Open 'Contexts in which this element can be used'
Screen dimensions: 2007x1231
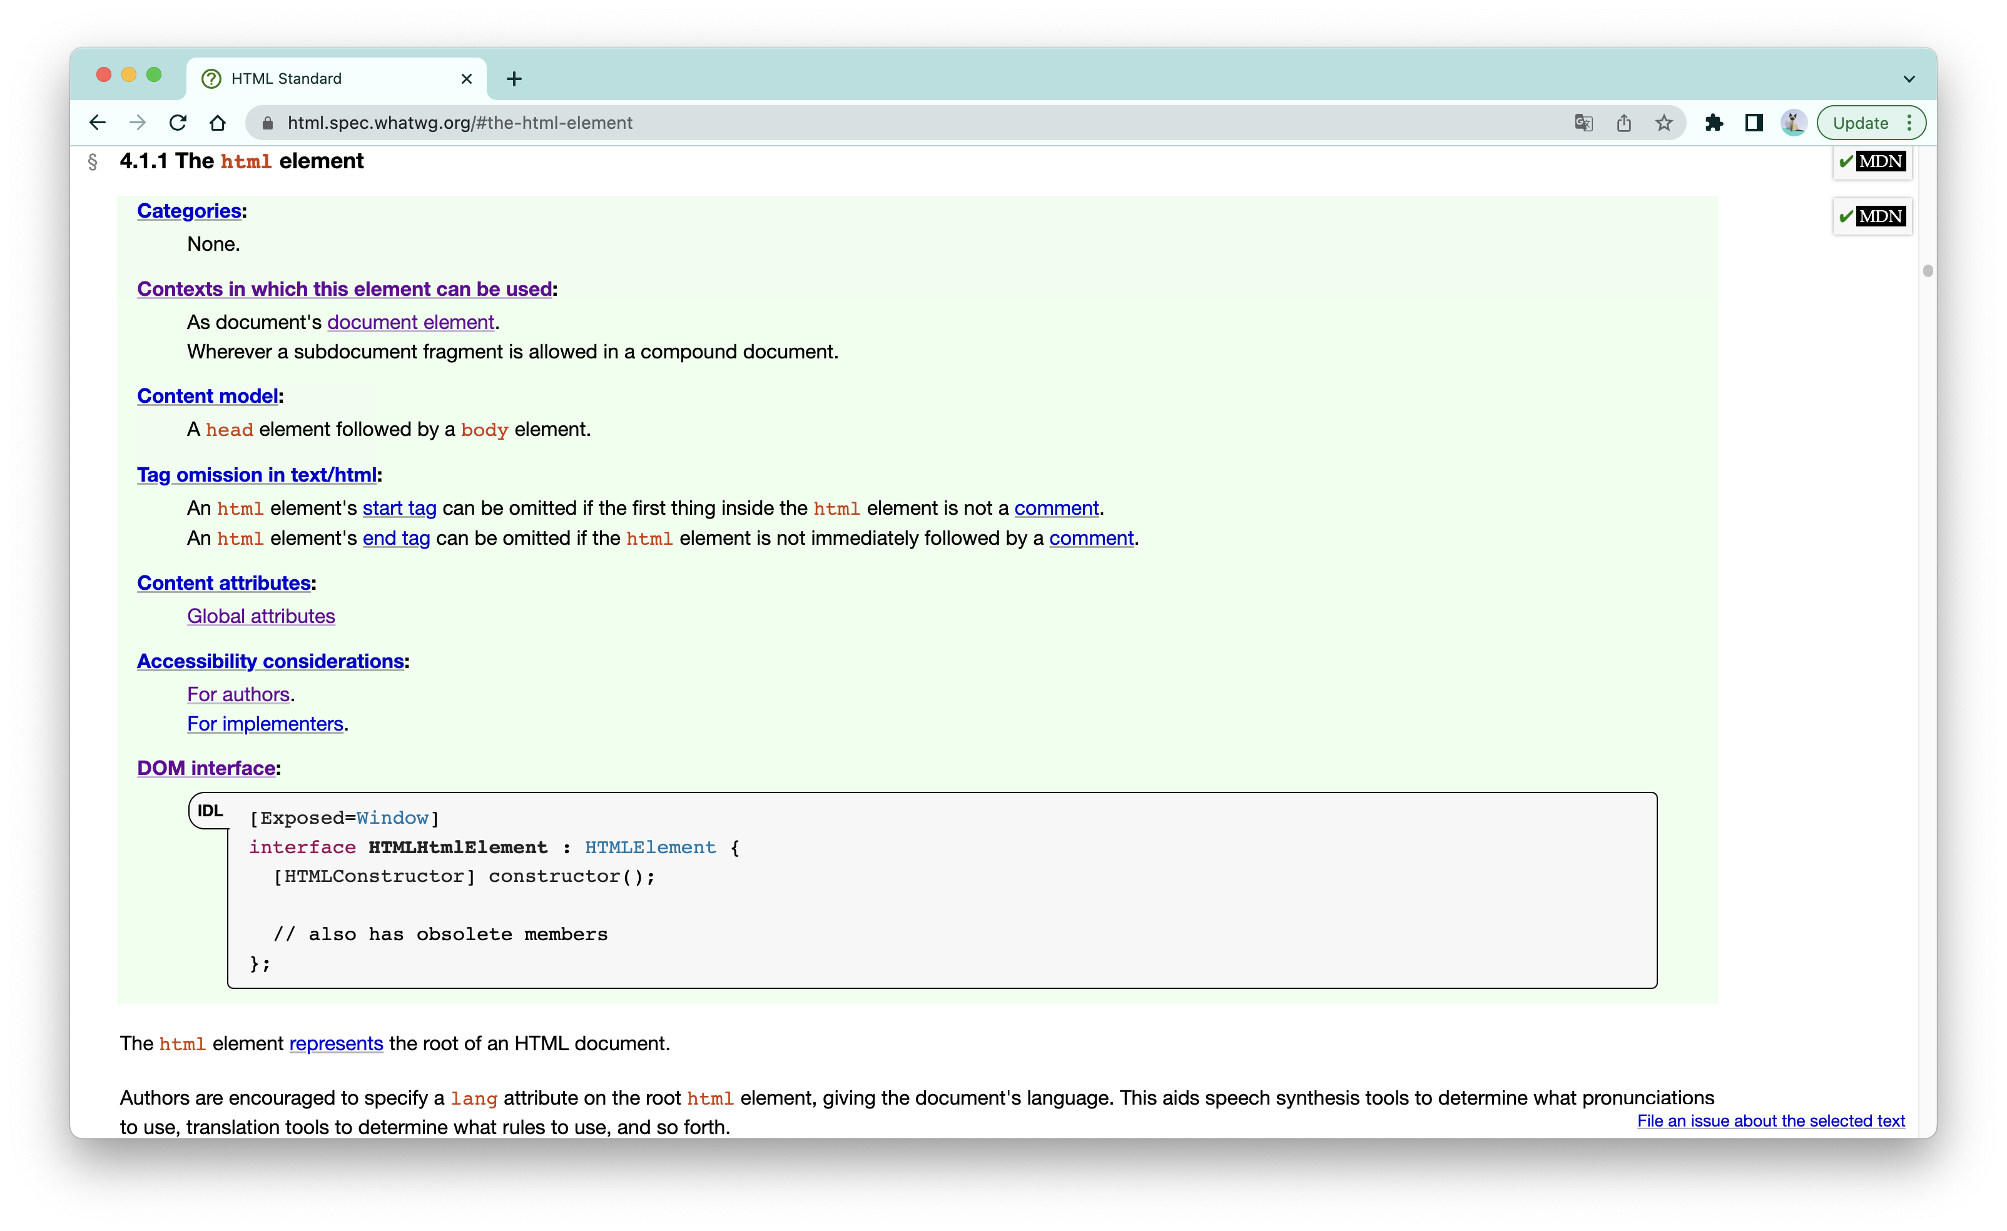[x=345, y=289]
